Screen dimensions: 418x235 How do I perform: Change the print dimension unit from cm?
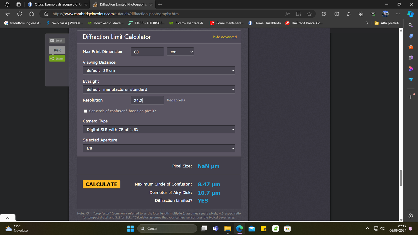[180, 51]
